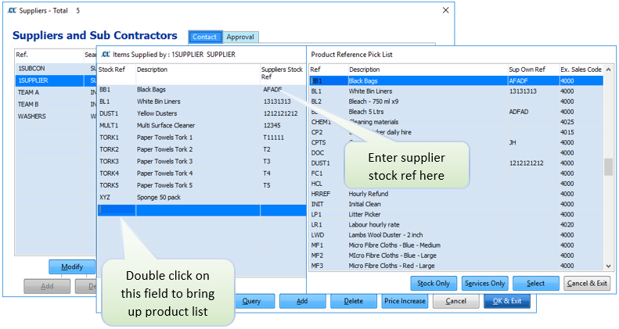This screenshot has width=619, height=329.
Task: Select Paper Towels Tork 3 row
Action: (201, 161)
